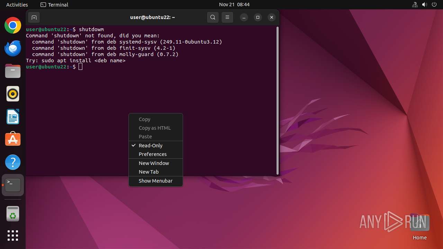Open the Home folder desktop icon
This screenshot has height=249, width=443.
click(419, 227)
